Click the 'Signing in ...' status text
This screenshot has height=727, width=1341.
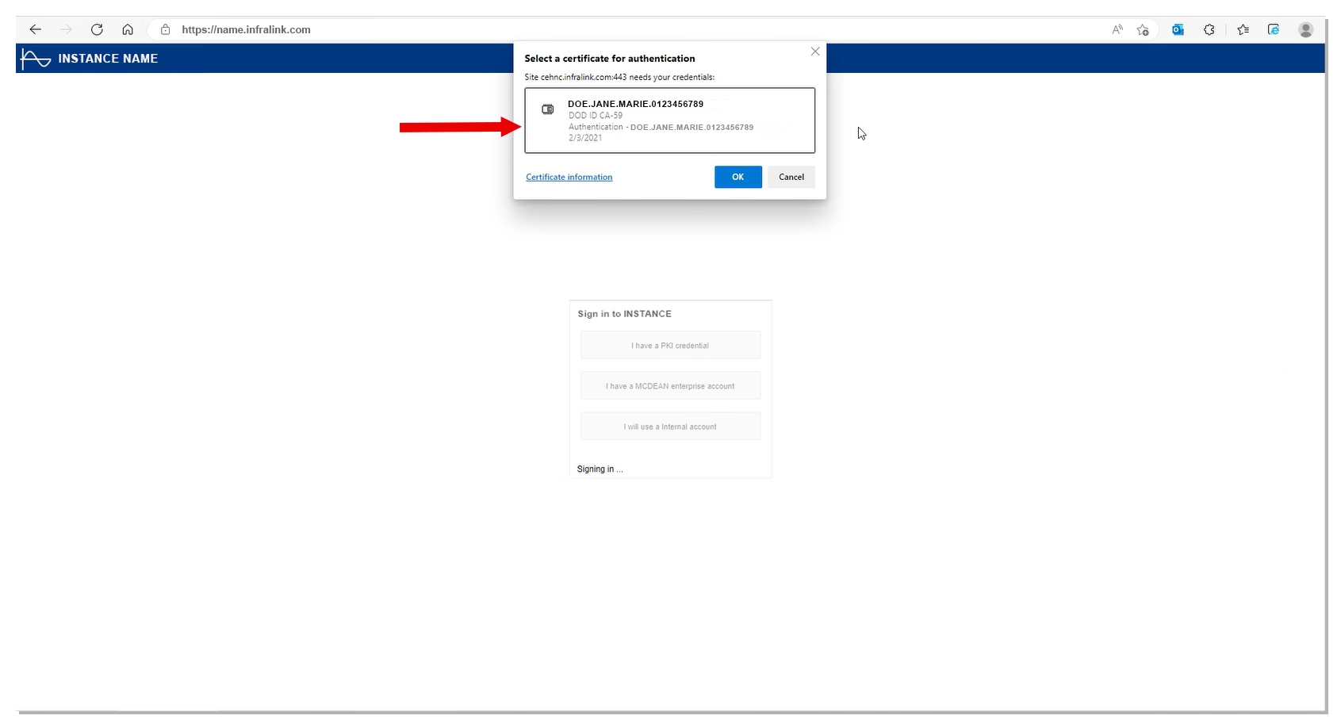tap(600, 469)
